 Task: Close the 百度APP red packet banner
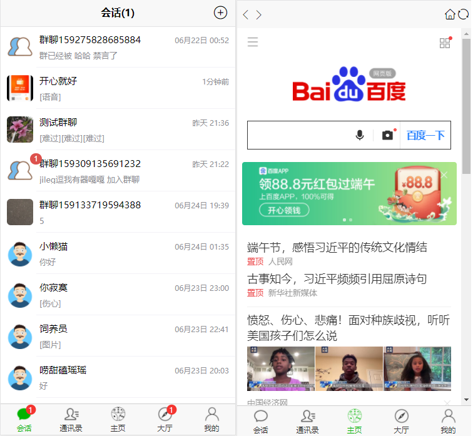445,175
